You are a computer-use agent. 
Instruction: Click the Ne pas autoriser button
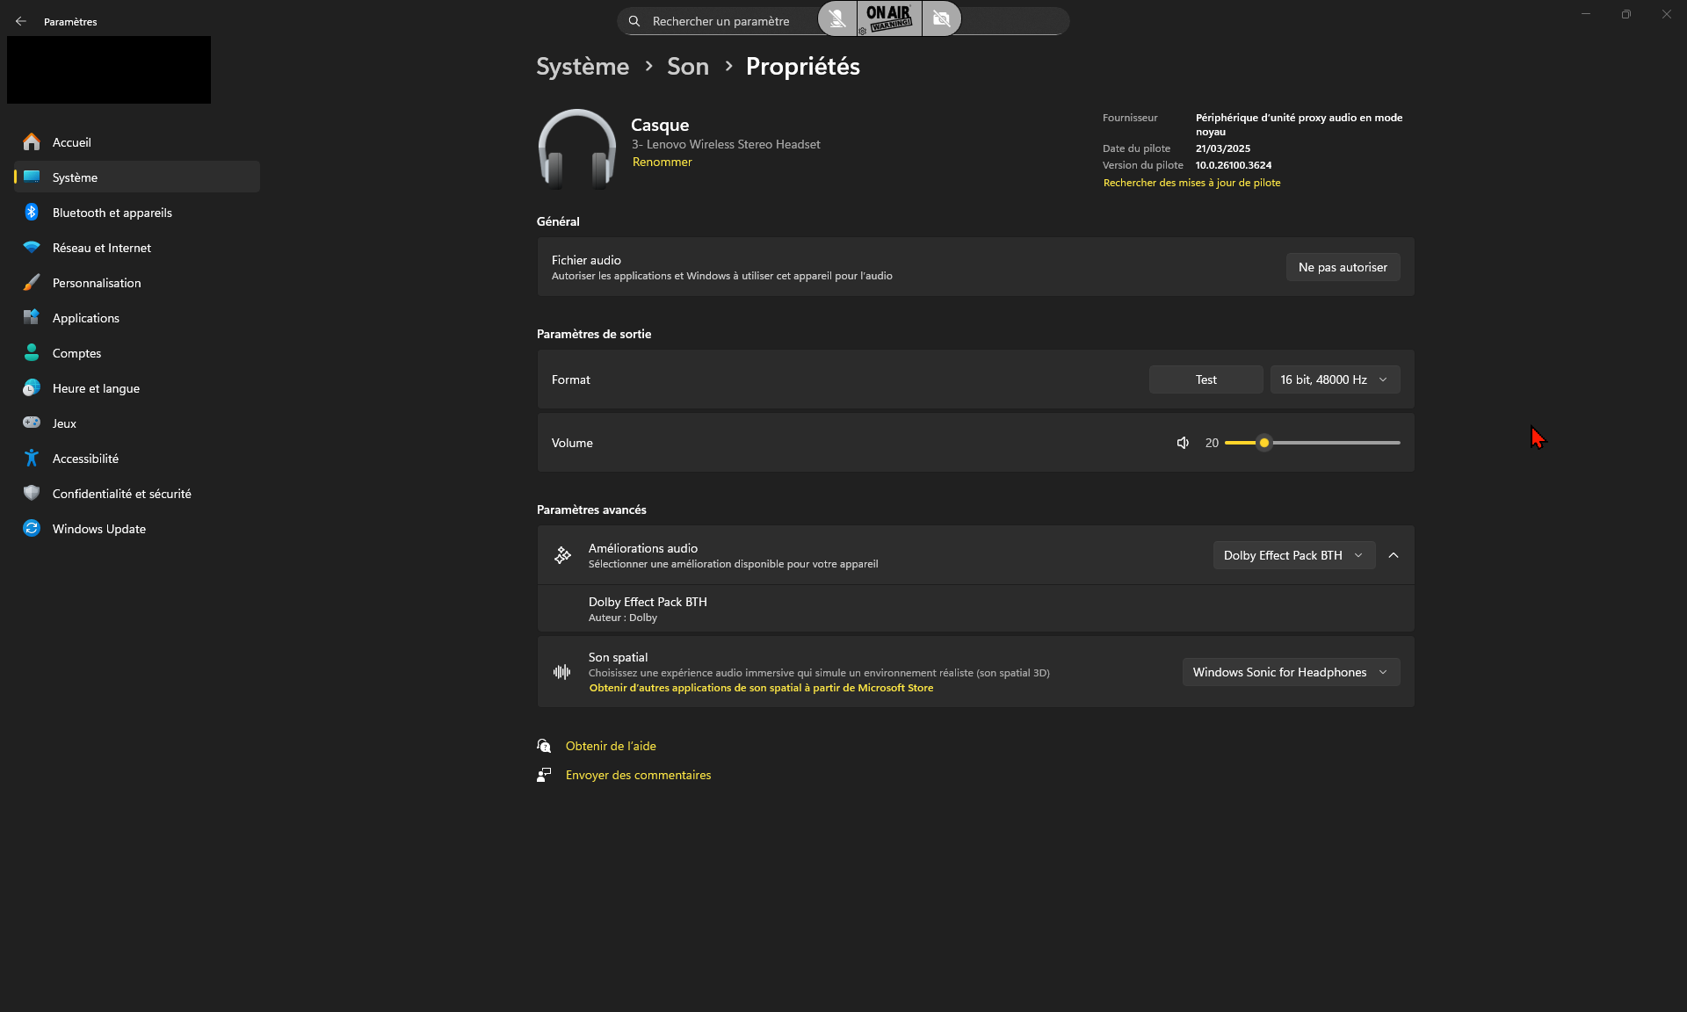click(x=1343, y=267)
